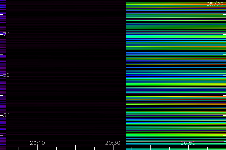Click the 20:10 time axis label
This screenshot has width=226, height=150.
(37, 143)
